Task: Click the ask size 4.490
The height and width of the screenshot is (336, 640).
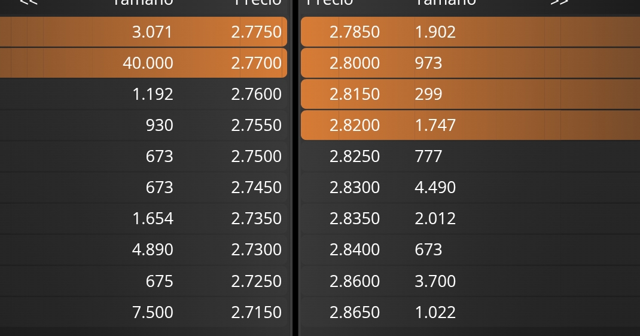Action: [x=435, y=187]
